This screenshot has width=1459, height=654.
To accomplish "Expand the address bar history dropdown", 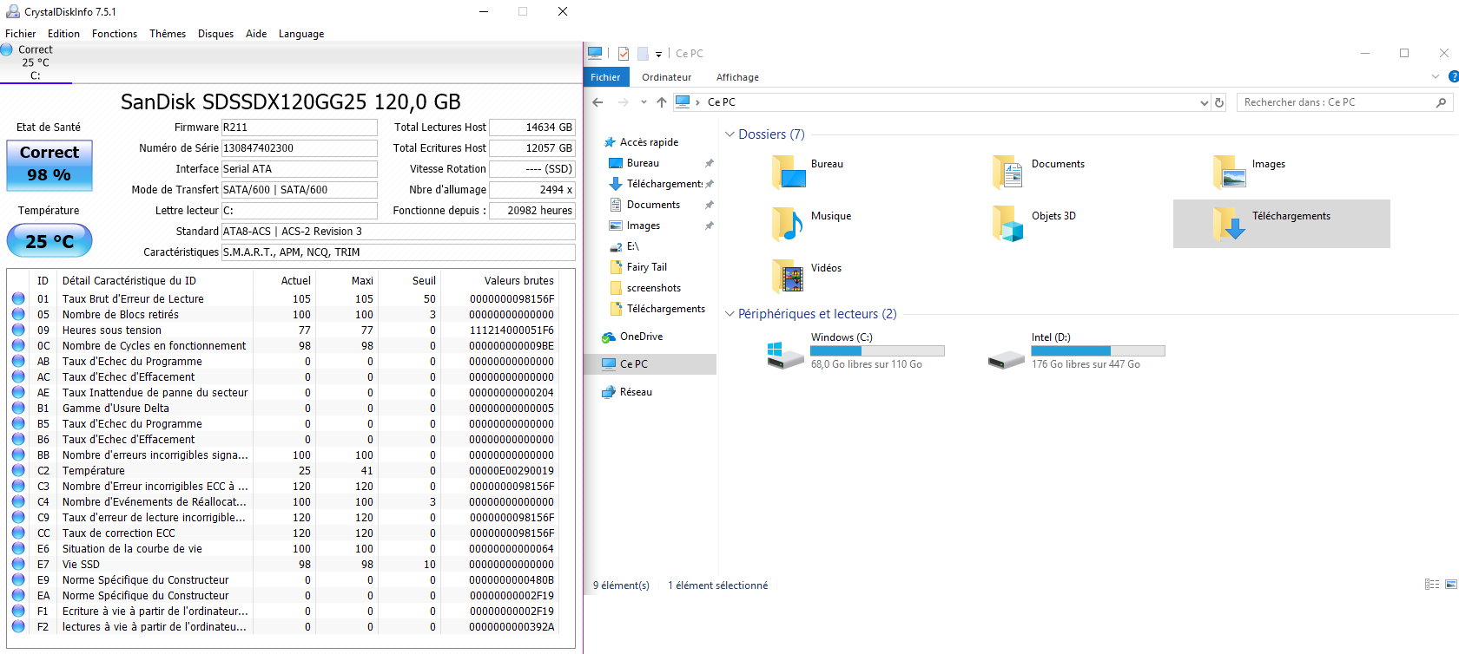I will coord(1204,102).
